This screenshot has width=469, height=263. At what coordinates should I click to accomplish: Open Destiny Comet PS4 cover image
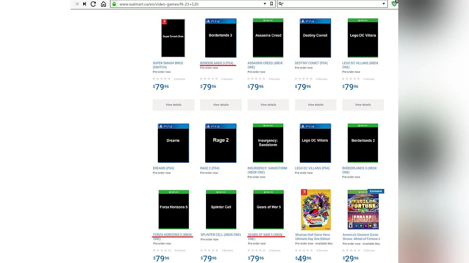click(315, 38)
